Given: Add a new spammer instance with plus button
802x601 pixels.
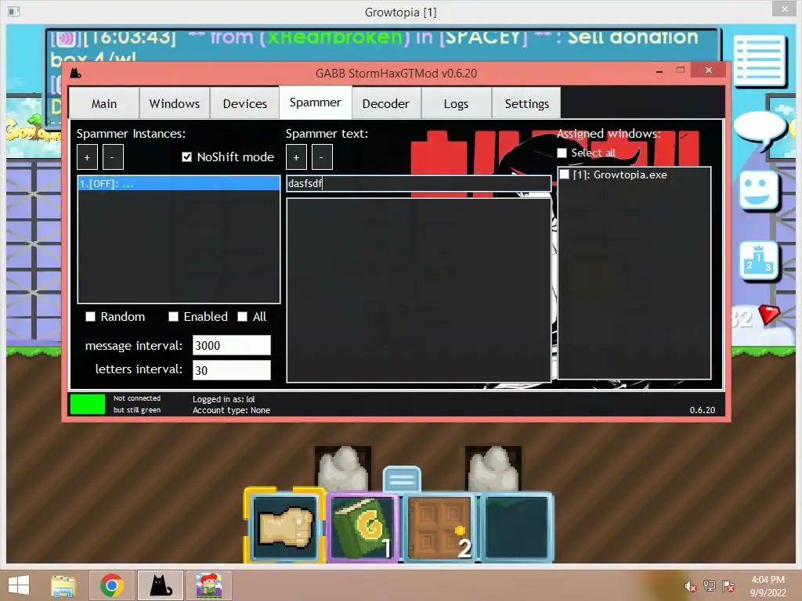Looking at the screenshot, I should pos(87,157).
